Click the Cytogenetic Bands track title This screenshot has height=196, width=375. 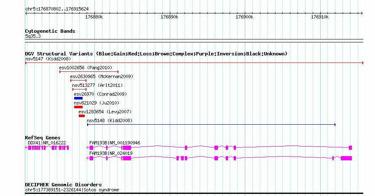click(50, 31)
